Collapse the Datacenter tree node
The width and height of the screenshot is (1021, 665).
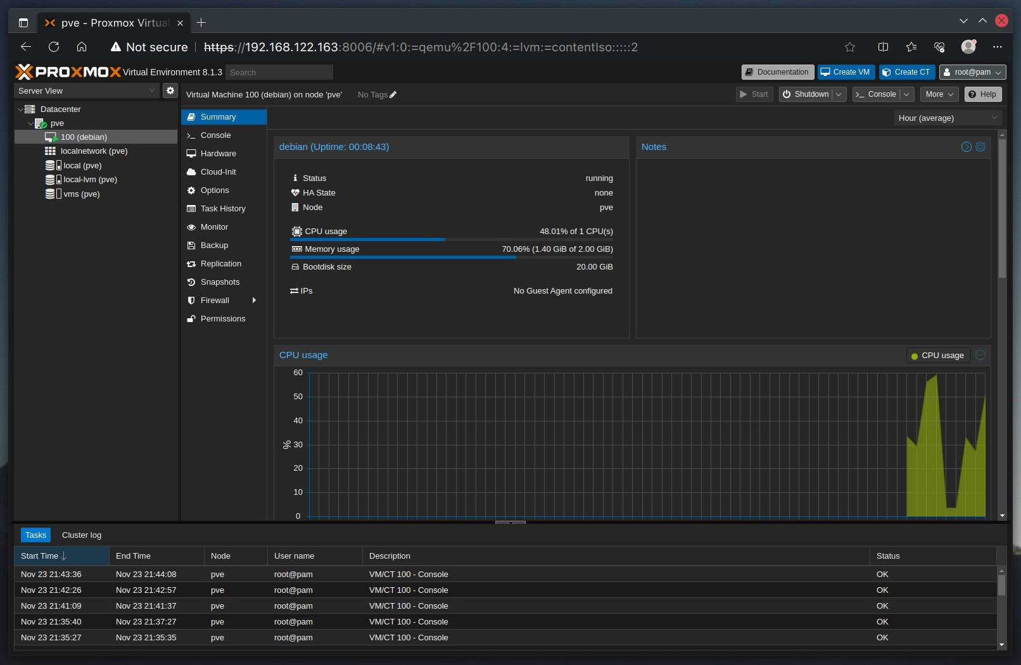pos(20,109)
